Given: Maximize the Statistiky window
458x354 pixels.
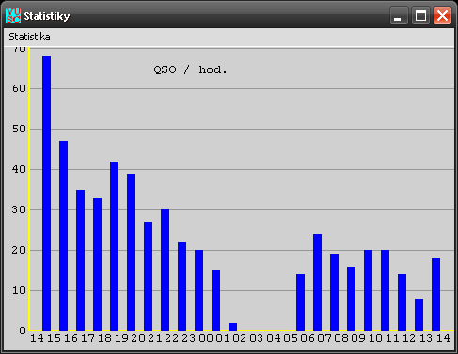Looking at the screenshot, I should [420, 15].
